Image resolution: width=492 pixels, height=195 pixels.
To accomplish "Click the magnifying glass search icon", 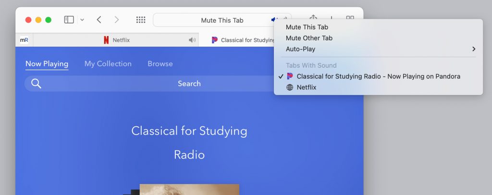I will pos(36,84).
